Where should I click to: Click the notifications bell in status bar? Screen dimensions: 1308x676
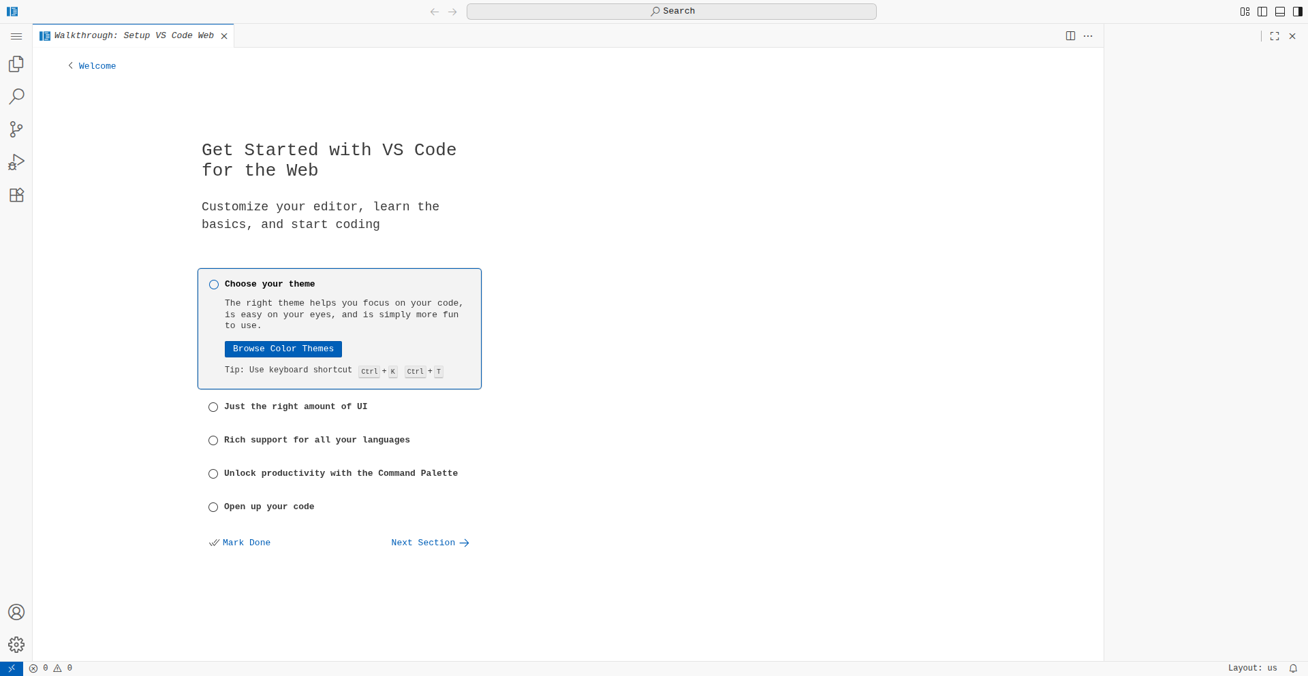click(1293, 669)
